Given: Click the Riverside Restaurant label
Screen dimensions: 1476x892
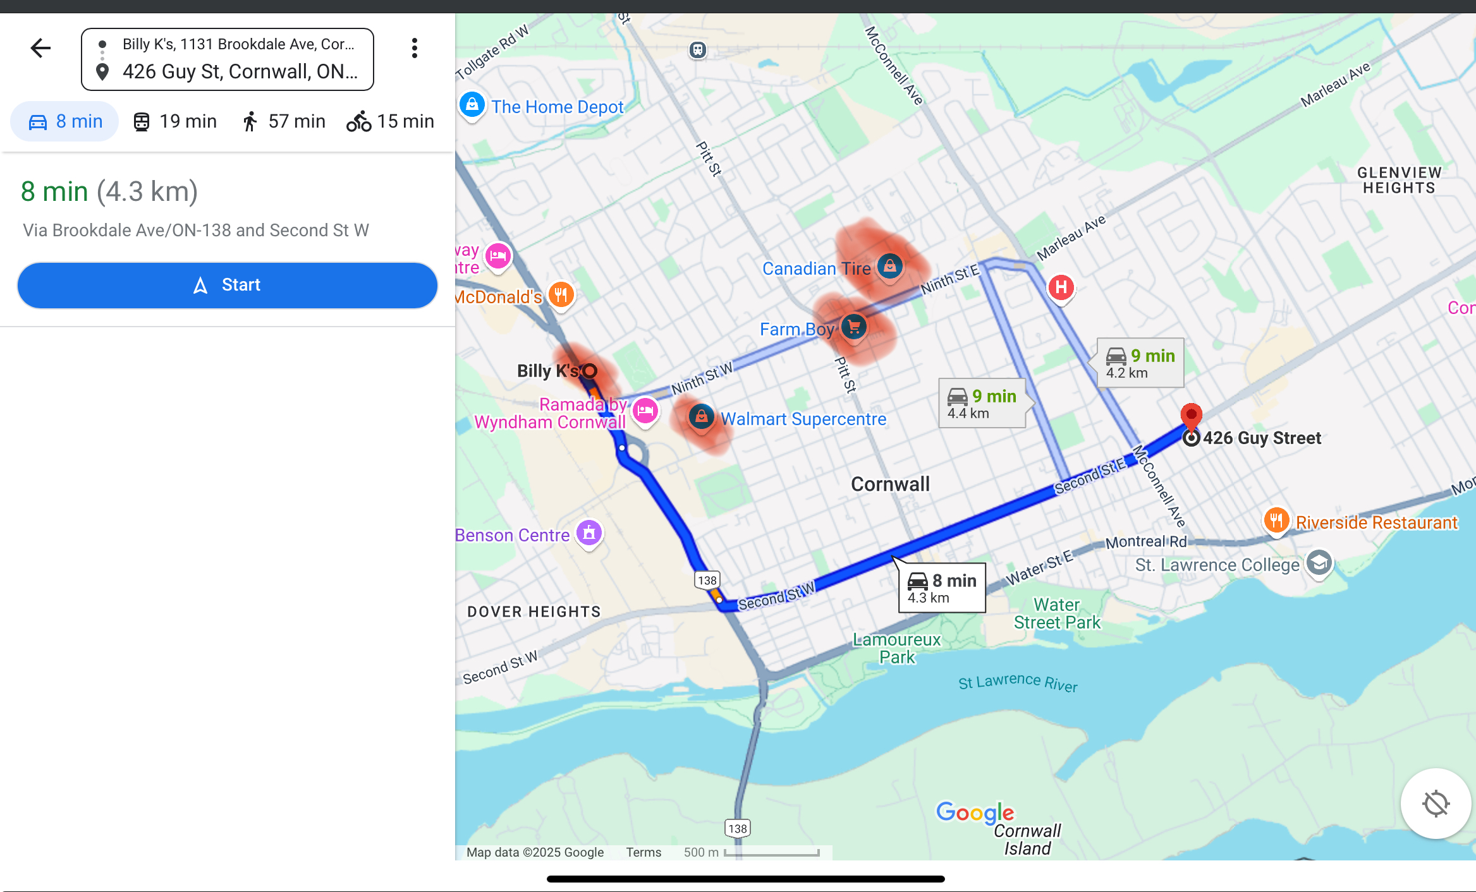Looking at the screenshot, I should [1377, 522].
